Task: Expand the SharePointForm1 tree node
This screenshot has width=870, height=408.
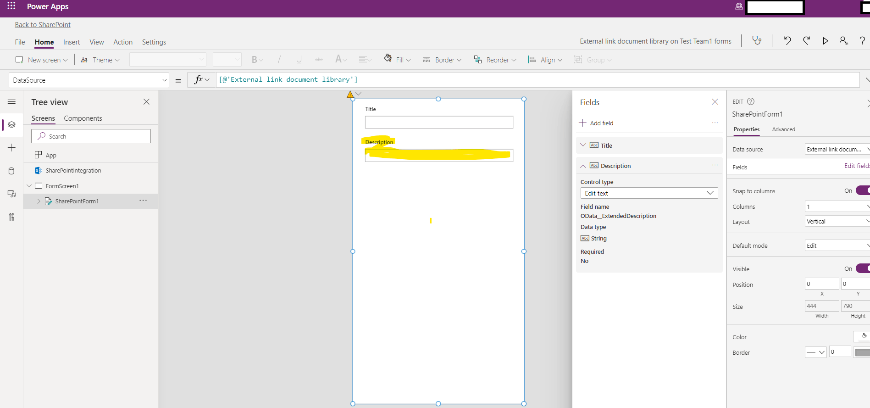Action: [39, 201]
